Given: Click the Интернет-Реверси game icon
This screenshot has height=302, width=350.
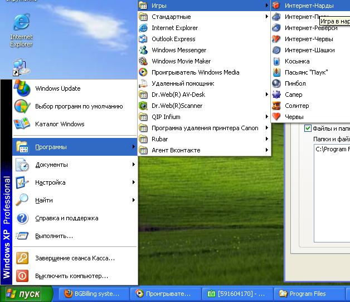Looking at the screenshot, I should 276,28.
